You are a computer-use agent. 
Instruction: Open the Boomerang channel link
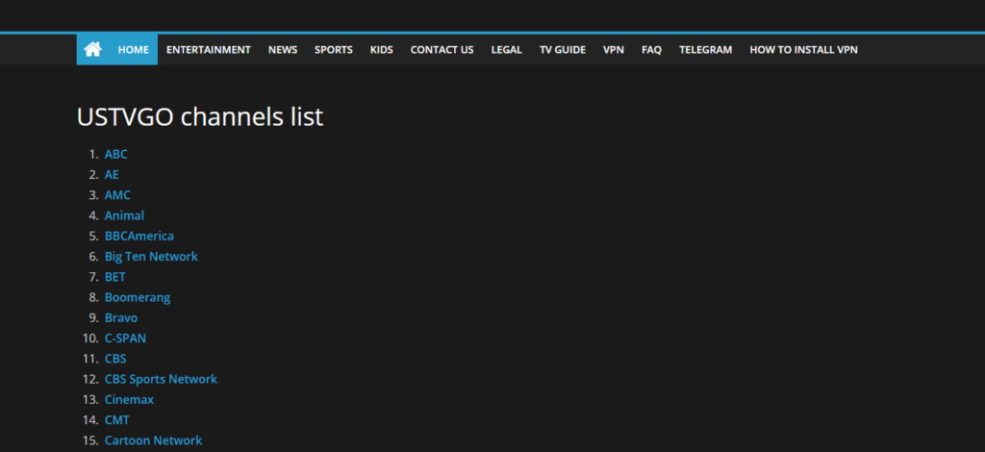point(138,297)
